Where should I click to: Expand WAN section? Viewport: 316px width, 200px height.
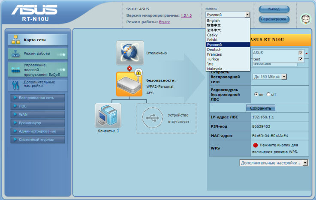click(38, 114)
